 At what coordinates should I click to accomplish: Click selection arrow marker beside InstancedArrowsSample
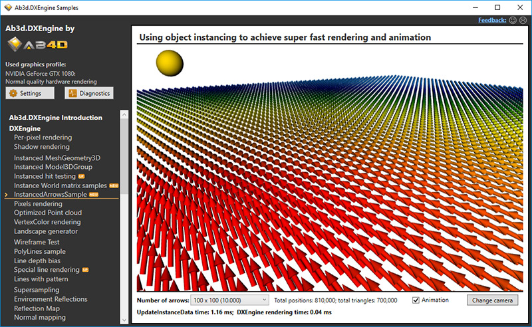click(6, 195)
